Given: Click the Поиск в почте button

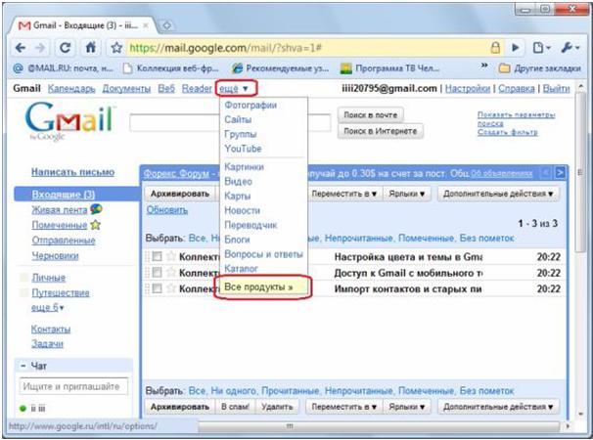Looking at the screenshot, I should pos(370,115).
